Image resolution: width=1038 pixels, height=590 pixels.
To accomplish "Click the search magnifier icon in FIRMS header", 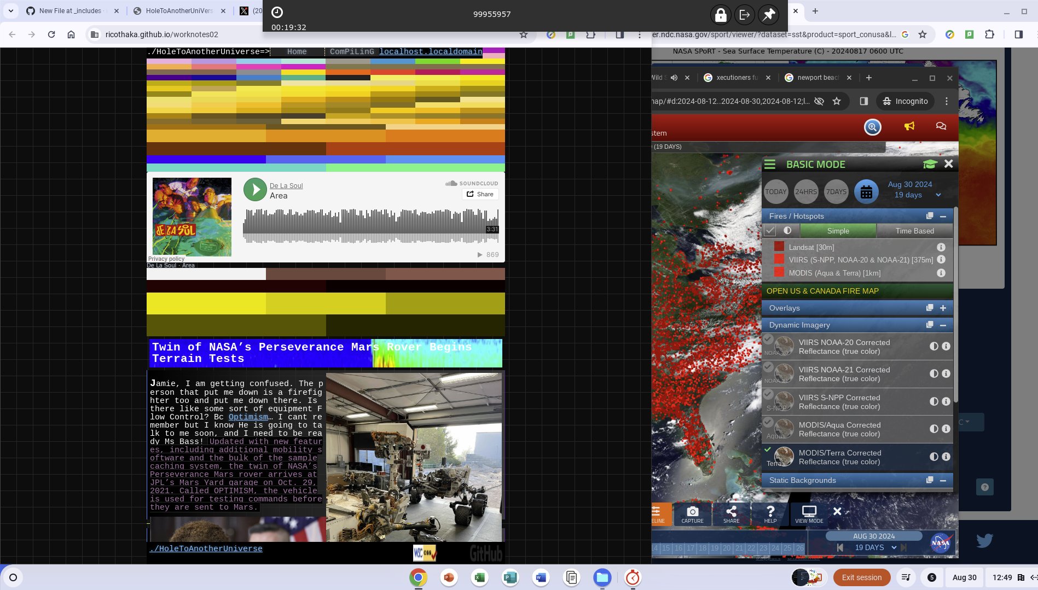I will click(x=872, y=127).
